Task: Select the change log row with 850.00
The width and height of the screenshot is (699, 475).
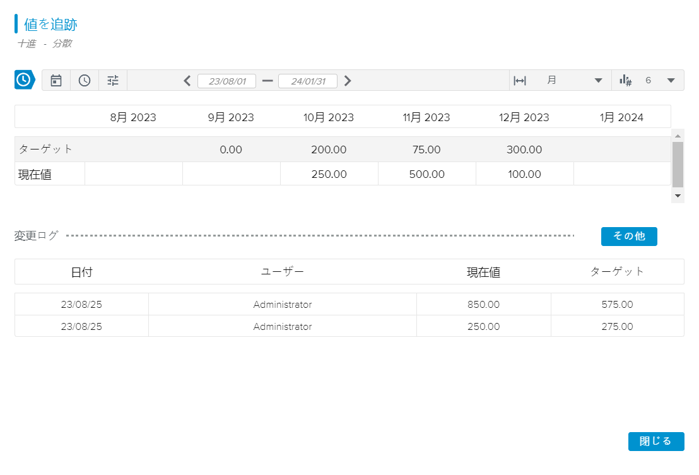Action: 349,305
